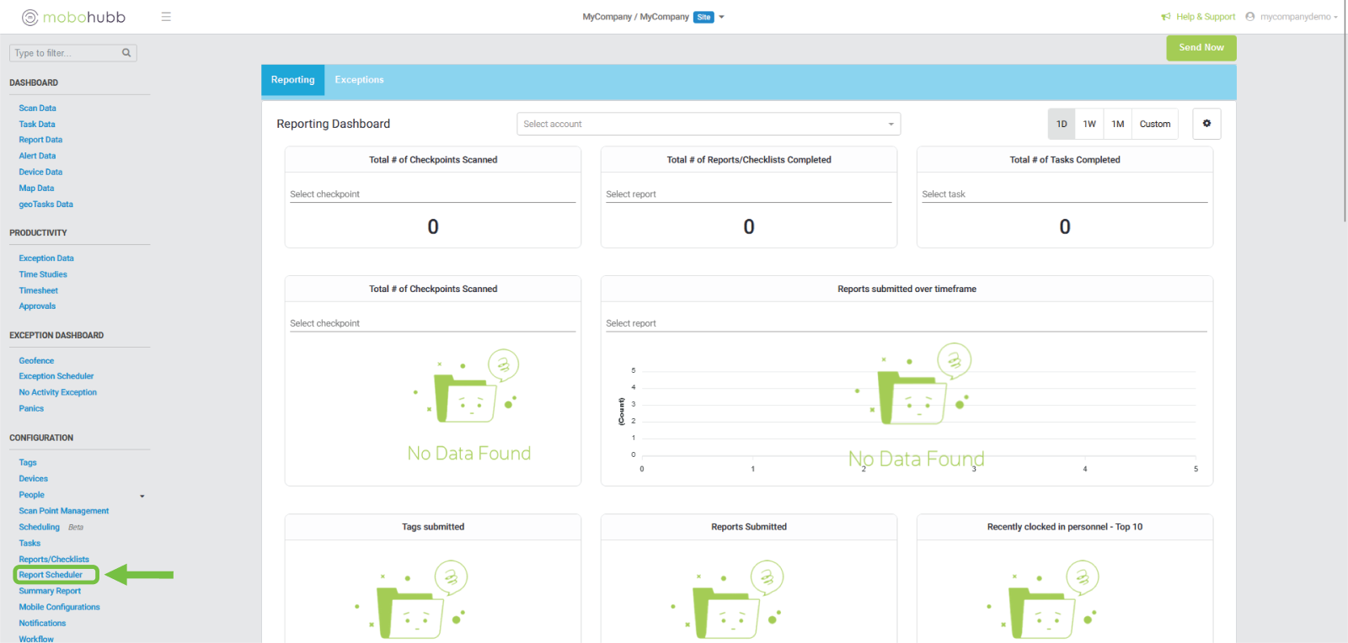This screenshot has height=643, width=1348.
Task: Click the Type to filter input
Action: [x=66, y=53]
